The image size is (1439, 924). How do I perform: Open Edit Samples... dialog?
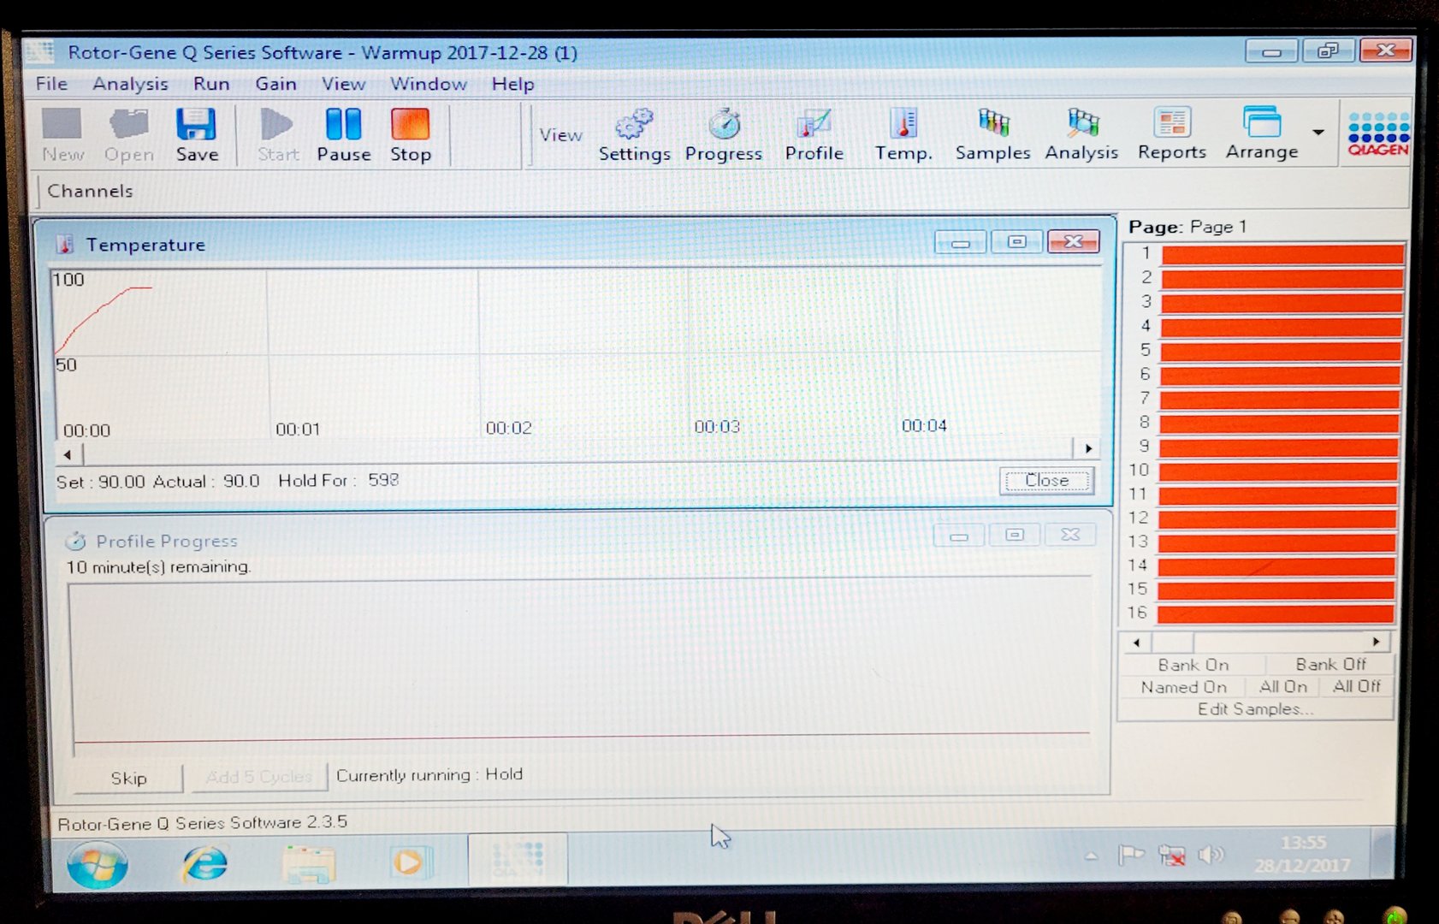coord(1255,709)
